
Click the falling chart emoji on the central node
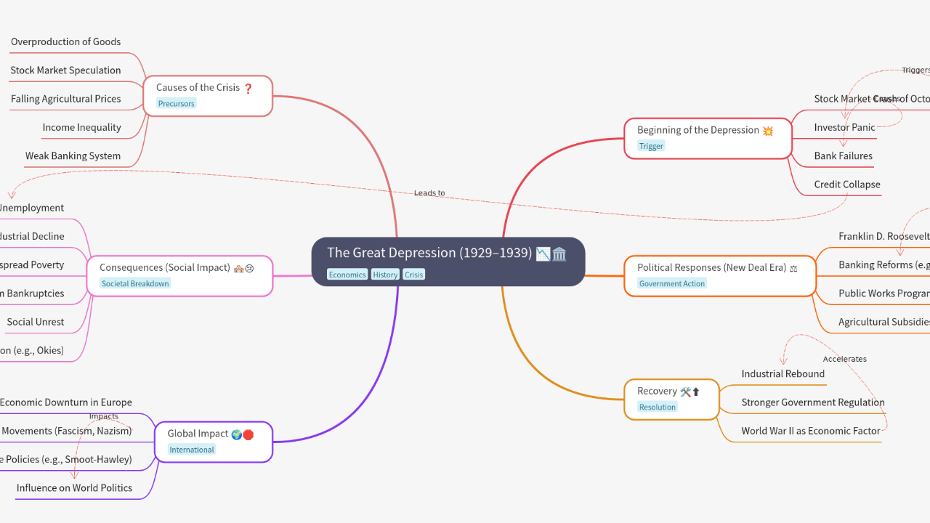(543, 254)
